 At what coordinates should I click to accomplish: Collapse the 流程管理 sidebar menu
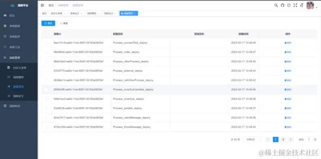[x=19, y=57]
